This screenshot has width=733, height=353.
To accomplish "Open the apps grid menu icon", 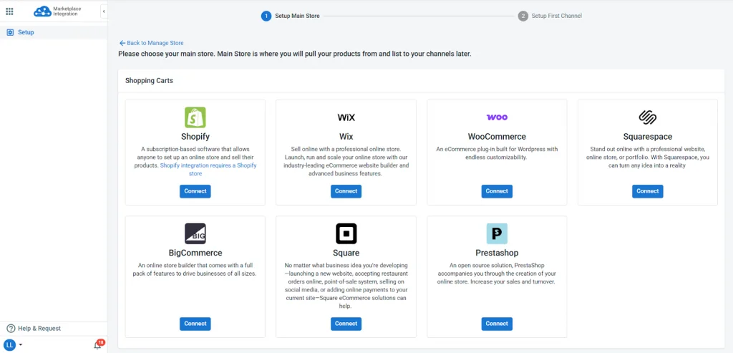I will pyautogui.click(x=9, y=11).
